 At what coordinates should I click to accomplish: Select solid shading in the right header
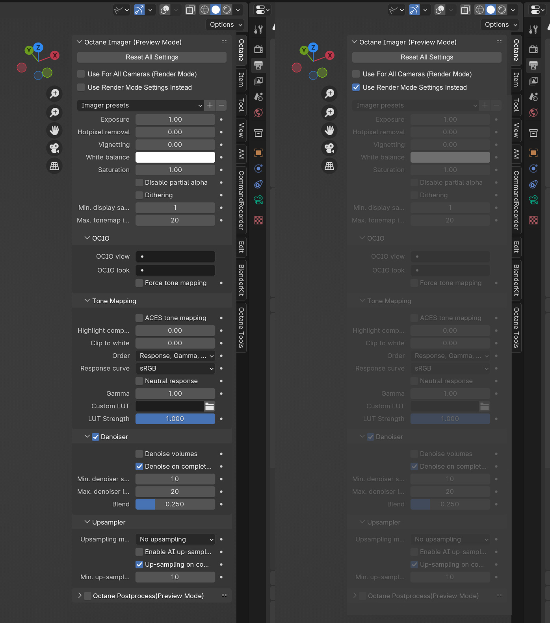491,10
